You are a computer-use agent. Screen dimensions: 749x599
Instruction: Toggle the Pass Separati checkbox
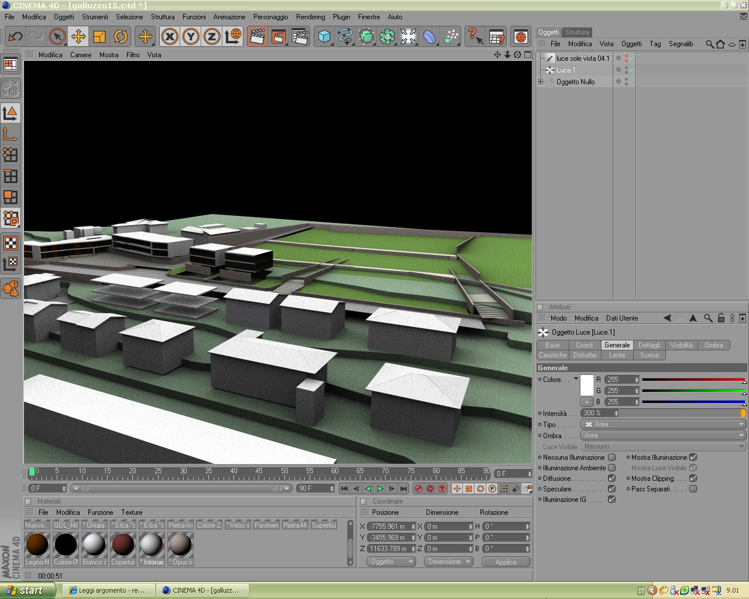(x=693, y=489)
